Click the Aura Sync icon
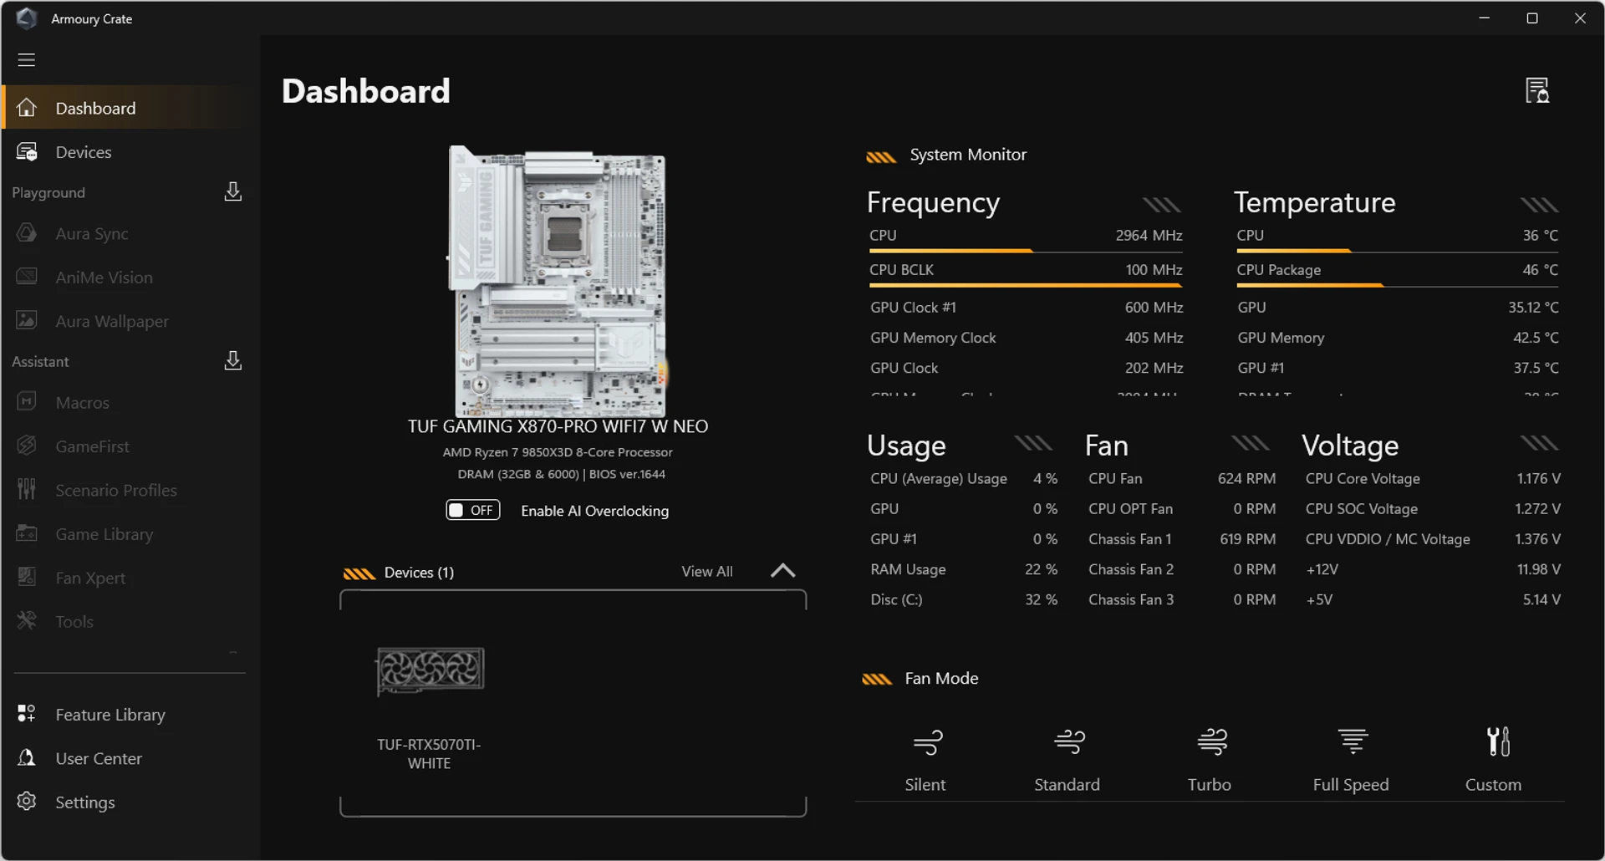 click(27, 233)
